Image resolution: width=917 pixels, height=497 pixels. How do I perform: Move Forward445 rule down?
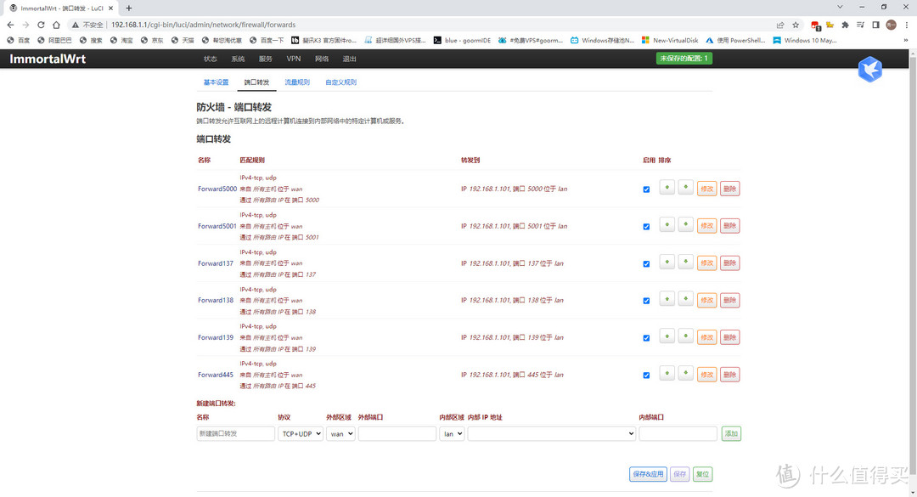[685, 374]
